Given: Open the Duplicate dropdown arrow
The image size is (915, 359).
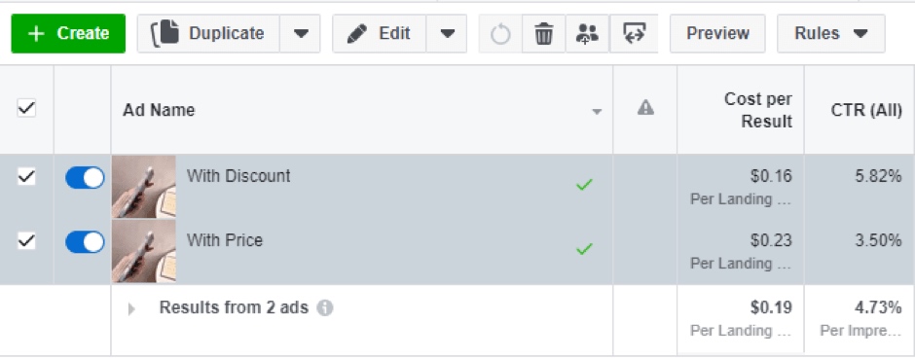Looking at the screenshot, I should [x=301, y=34].
